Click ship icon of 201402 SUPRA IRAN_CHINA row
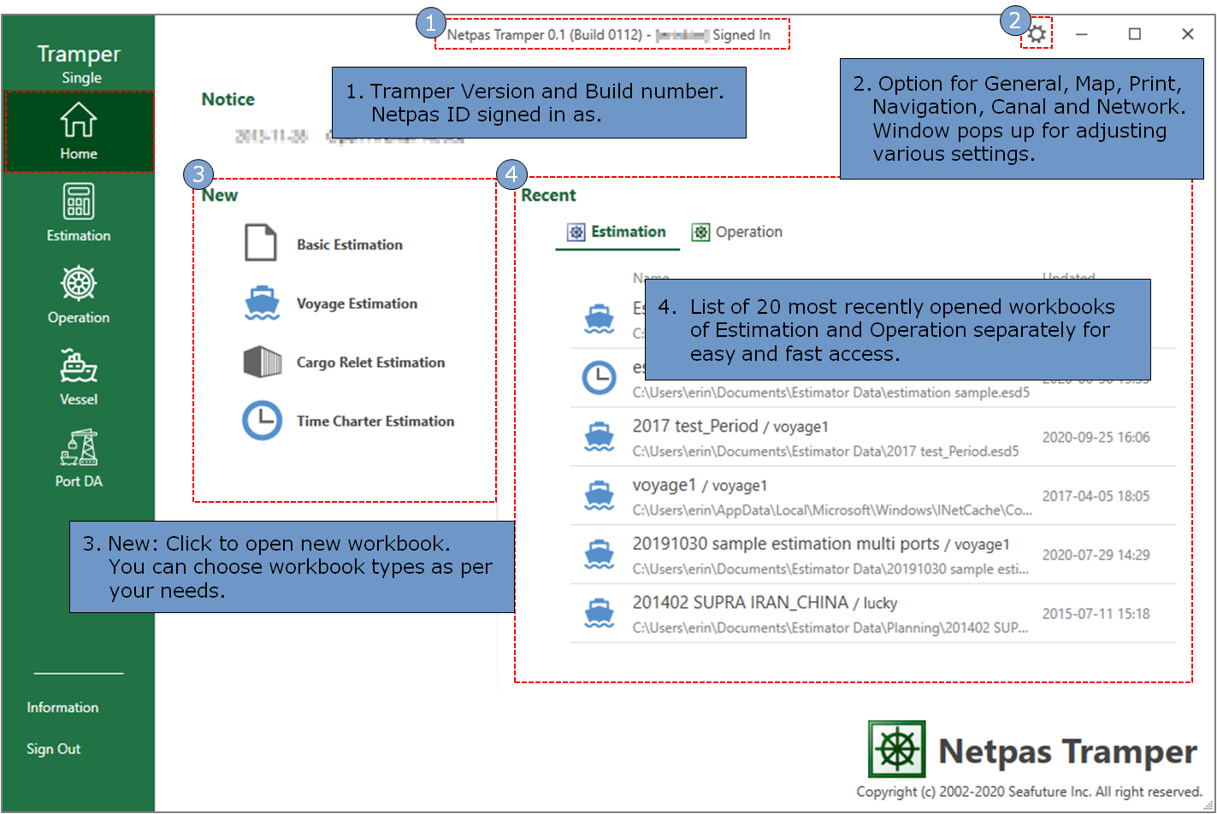1217x814 pixels. (x=599, y=614)
